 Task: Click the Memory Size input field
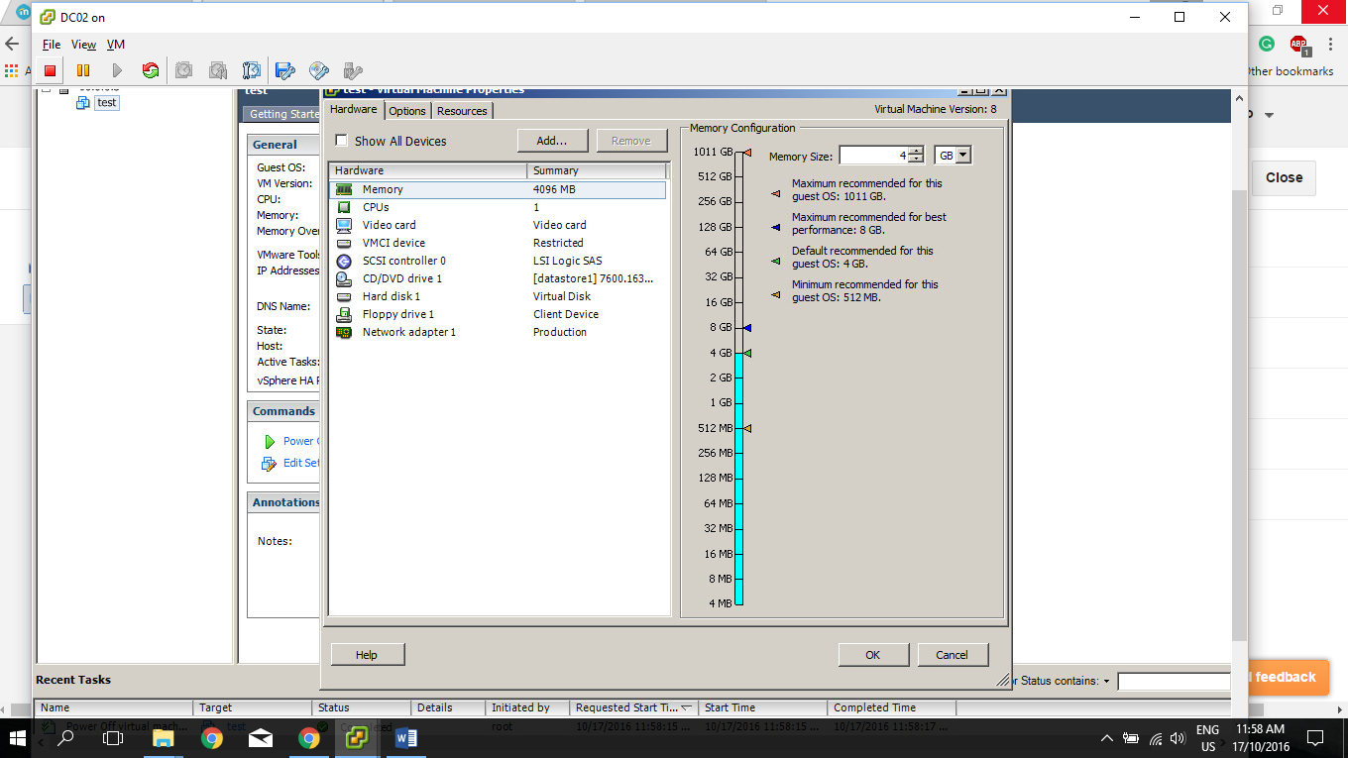873,156
